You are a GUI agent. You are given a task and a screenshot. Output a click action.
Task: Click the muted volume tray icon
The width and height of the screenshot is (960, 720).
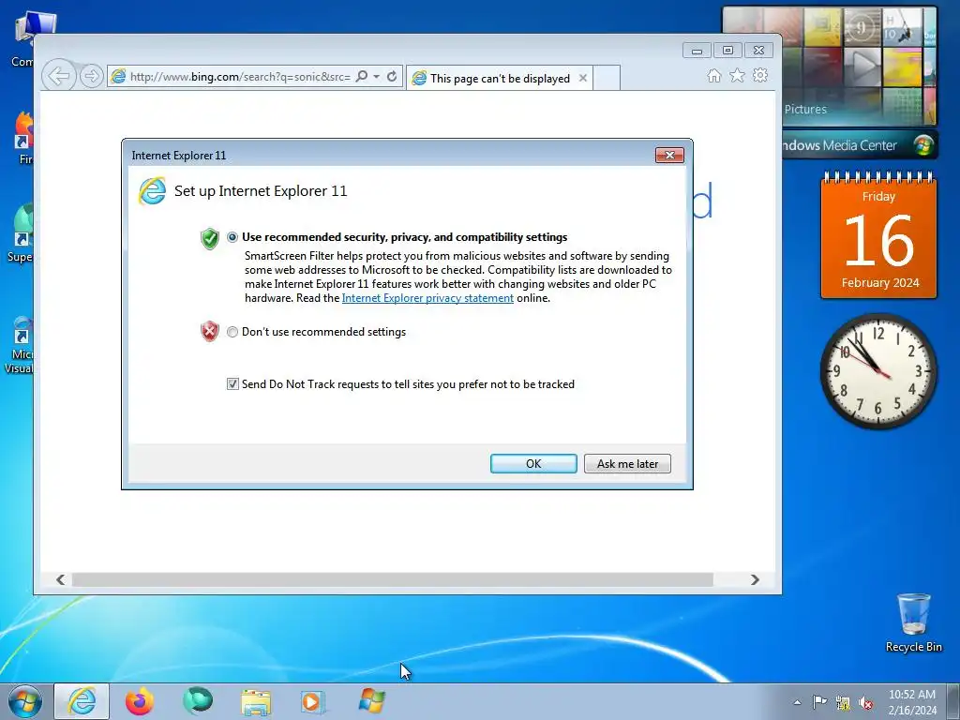(x=865, y=702)
